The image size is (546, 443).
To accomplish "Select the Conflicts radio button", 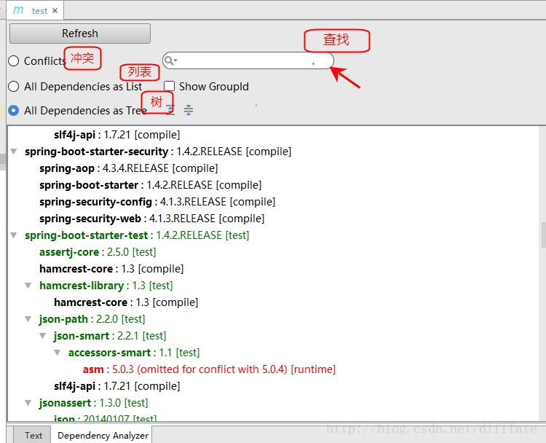I will pos(14,60).
